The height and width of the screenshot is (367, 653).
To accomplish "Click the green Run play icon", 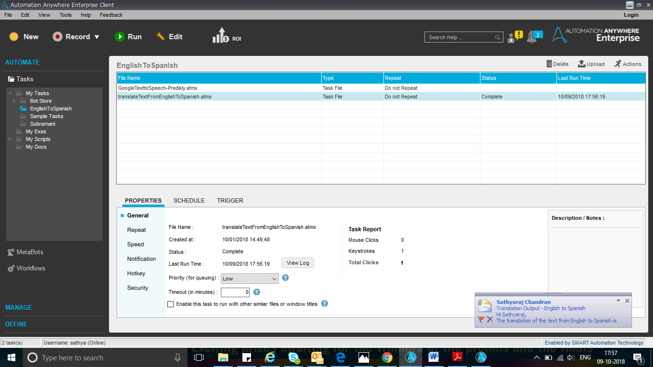I will [x=120, y=37].
